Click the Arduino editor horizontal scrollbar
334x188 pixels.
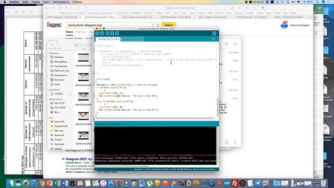pyautogui.click(x=154, y=118)
